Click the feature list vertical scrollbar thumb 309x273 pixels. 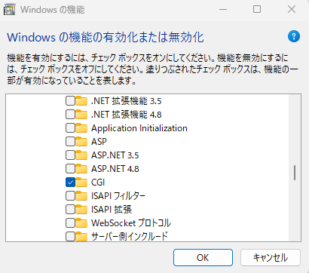click(x=295, y=173)
